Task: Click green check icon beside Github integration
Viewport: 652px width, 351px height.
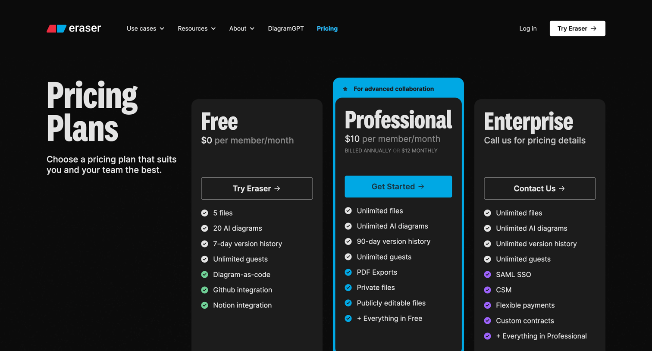Action: (x=205, y=290)
